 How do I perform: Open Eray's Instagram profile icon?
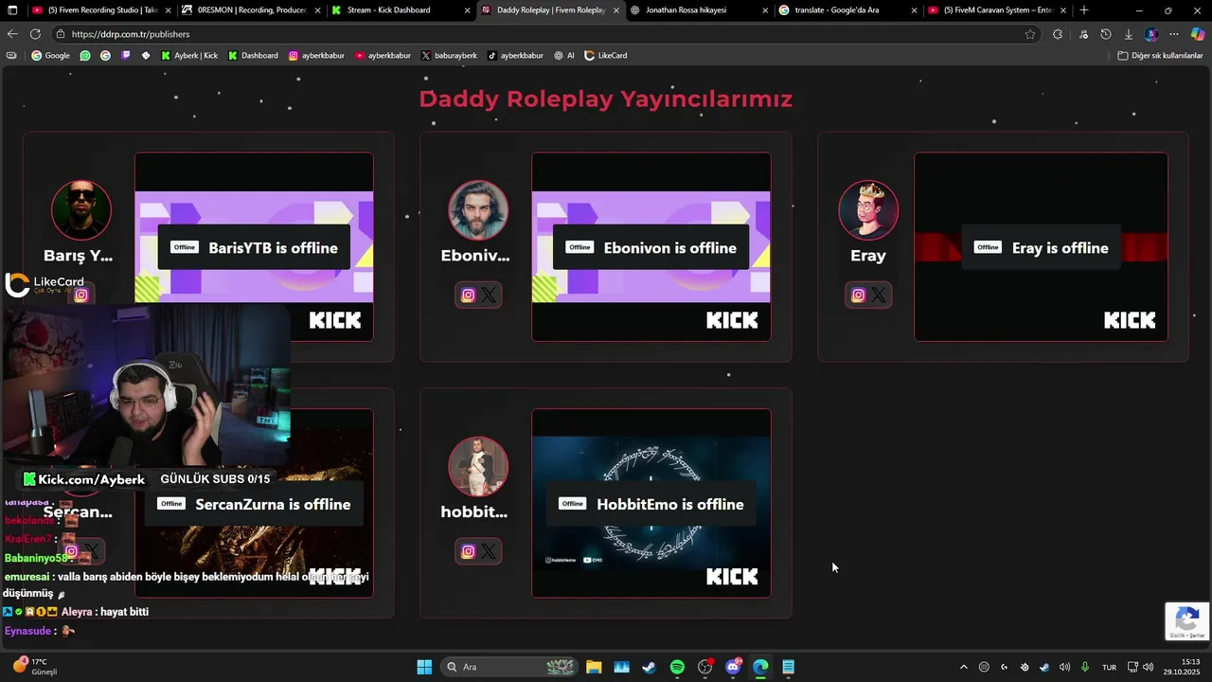(858, 296)
